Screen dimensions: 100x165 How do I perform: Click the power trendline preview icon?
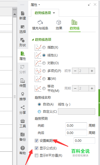38,79
